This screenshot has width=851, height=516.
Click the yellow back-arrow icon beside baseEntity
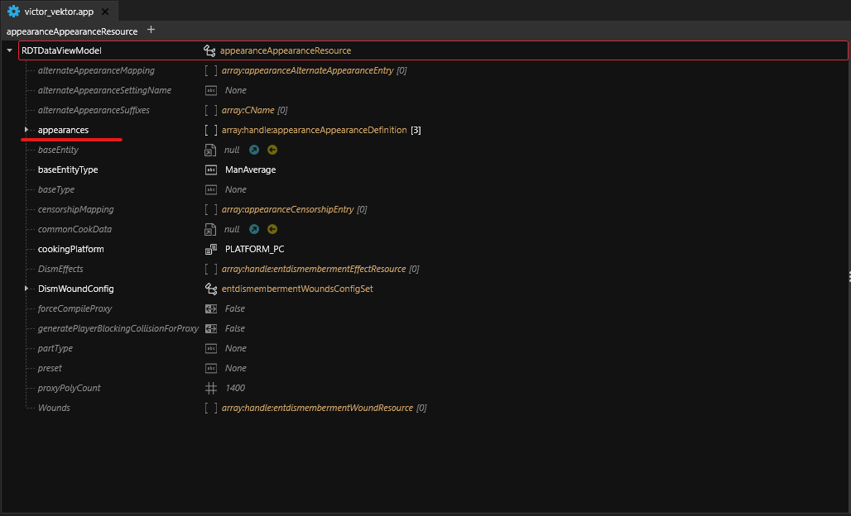click(x=272, y=150)
